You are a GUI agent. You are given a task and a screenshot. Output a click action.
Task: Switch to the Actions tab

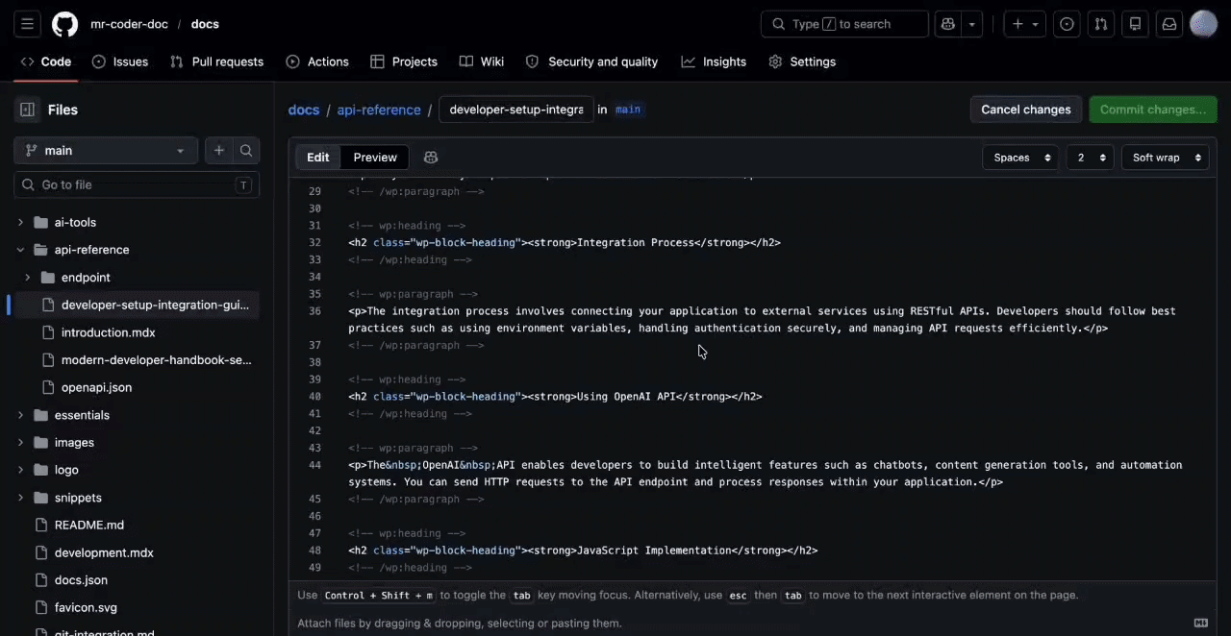317,61
